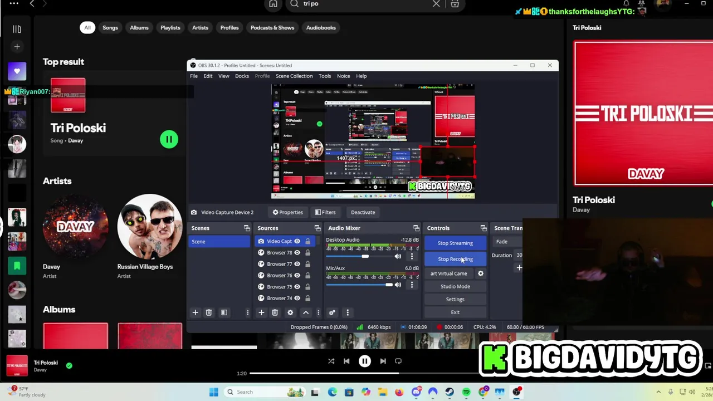
Task: Delete selected source with trash icon
Action: (x=275, y=312)
